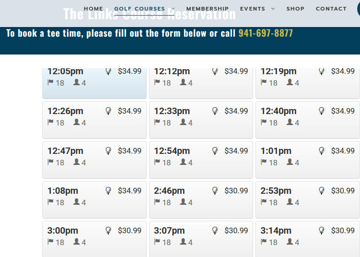Expand the Events dropdown chevron
This screenshot has width=360, height=257.
pyautogui.click(x=273, y=9)
